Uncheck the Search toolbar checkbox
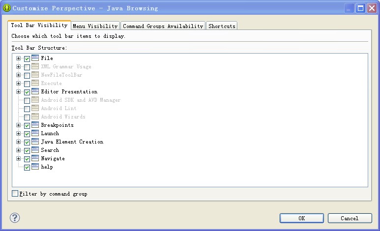 pos(27,150)
